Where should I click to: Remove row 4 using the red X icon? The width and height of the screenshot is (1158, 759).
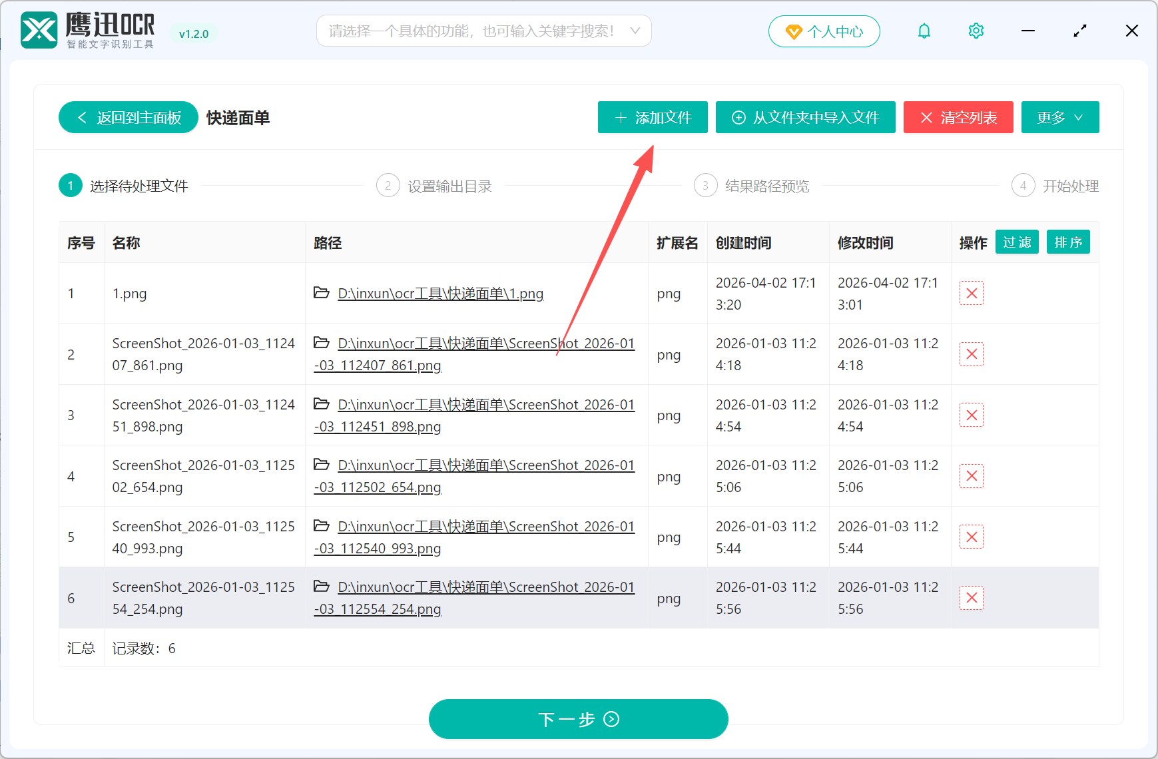tap(971, 475)
